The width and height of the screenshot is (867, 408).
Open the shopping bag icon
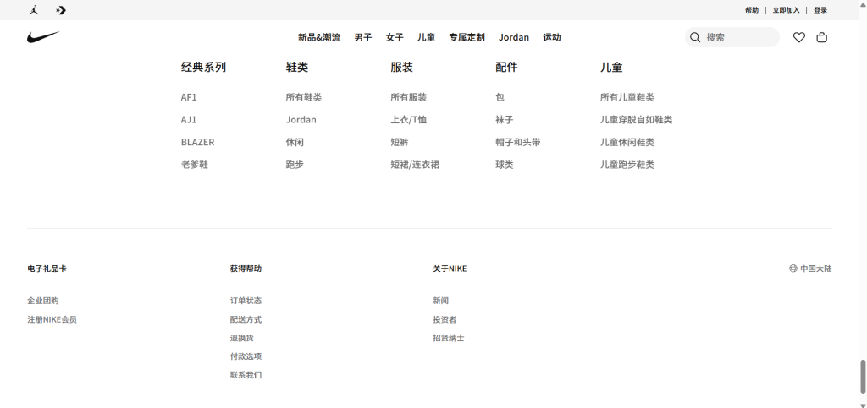click(821, 37)
